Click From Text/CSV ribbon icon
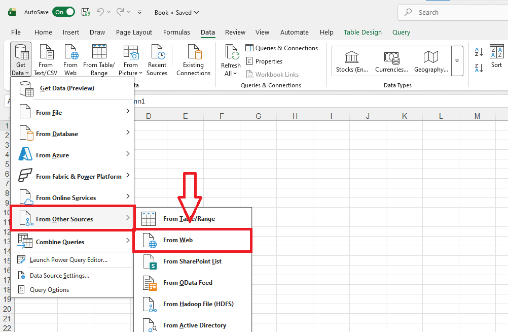The width and height of the screenshot is (508, 332). (45, 60)
